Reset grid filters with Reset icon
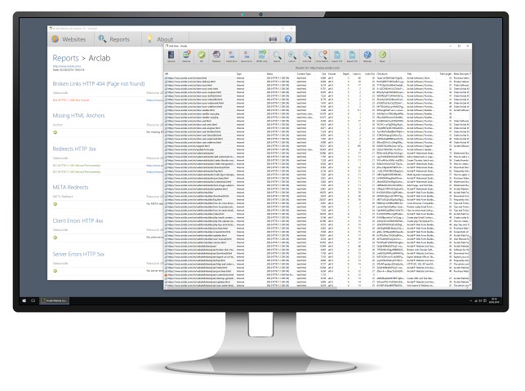 point(382,56)
